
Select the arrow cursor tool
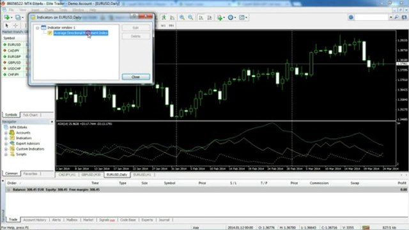7,26
